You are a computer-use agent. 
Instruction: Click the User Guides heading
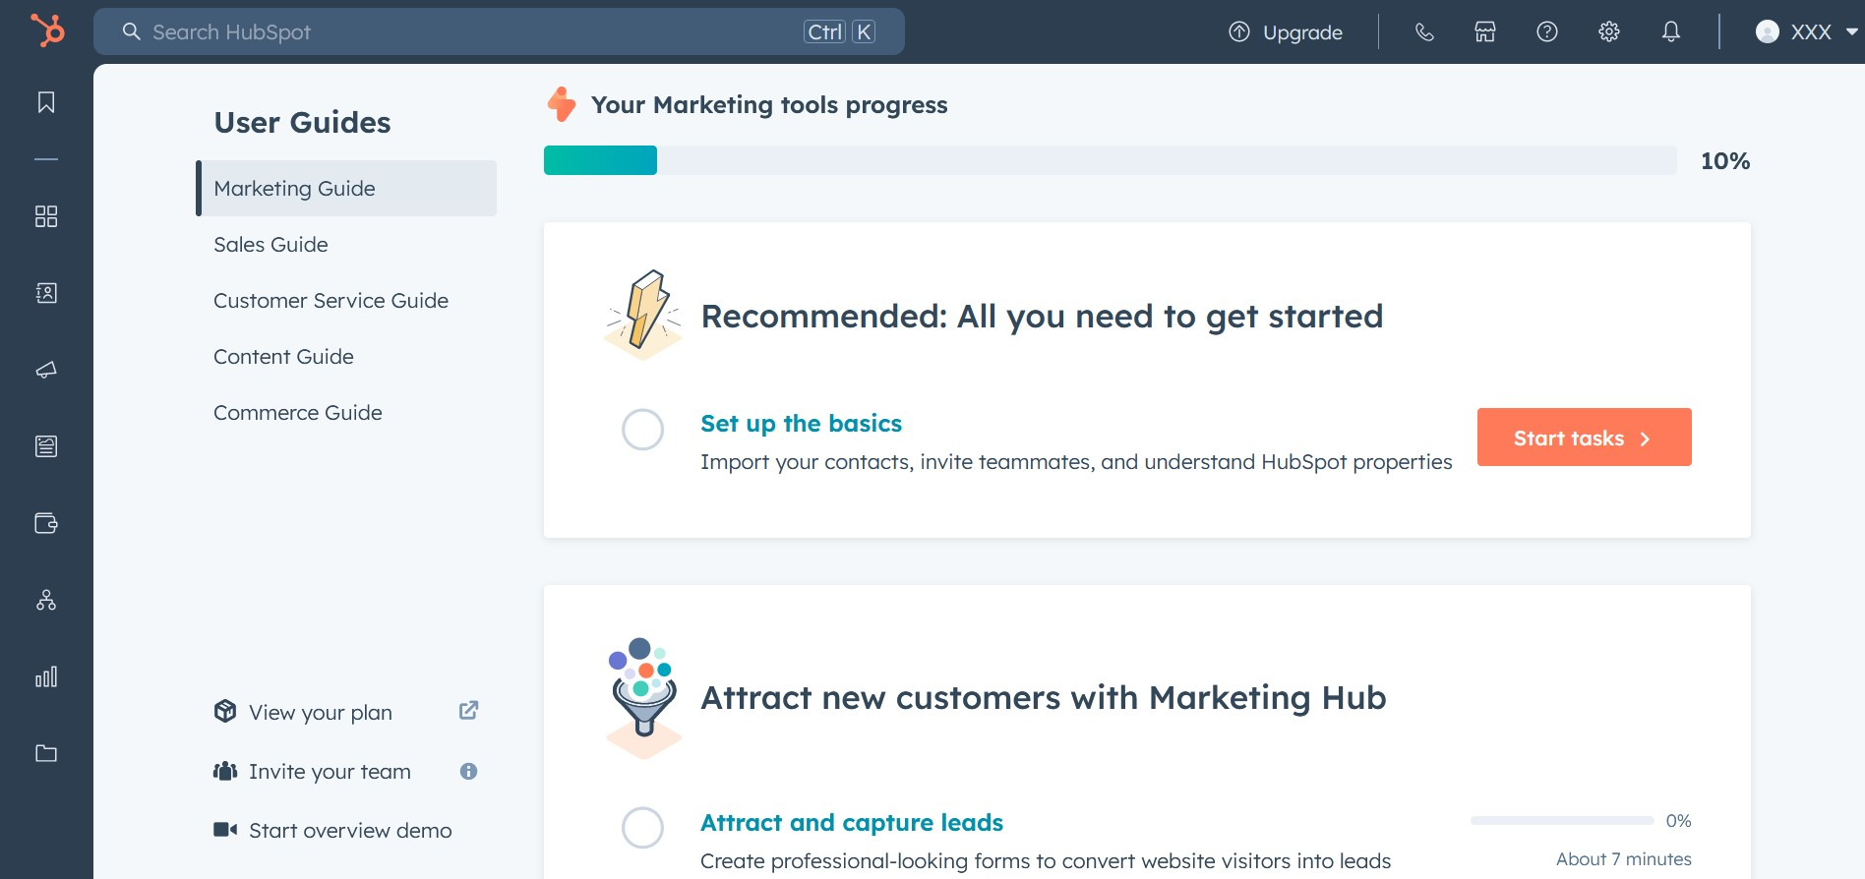point(303,122)
